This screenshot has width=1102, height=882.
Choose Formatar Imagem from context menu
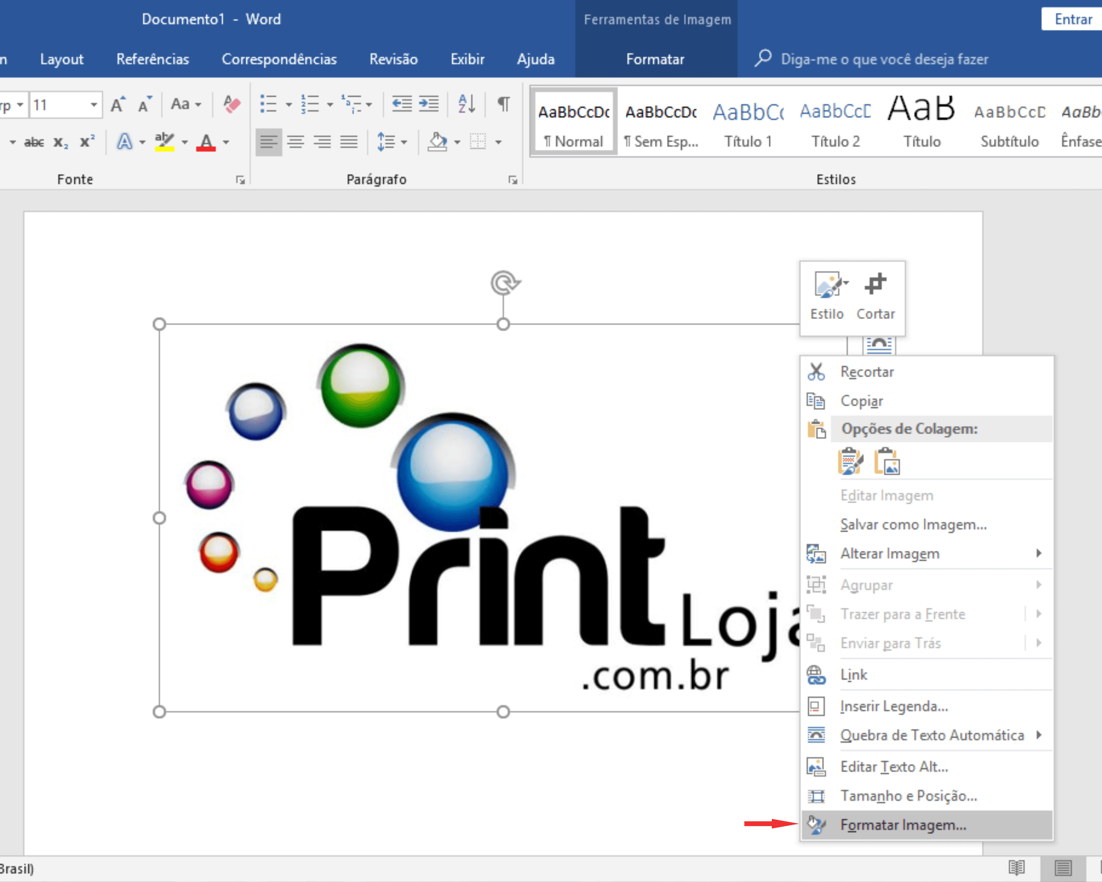pos(903,825)
